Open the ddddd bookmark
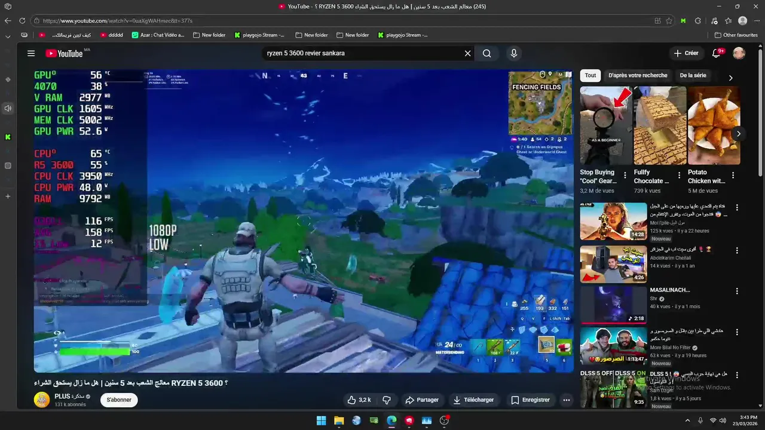 pos(112,35)
